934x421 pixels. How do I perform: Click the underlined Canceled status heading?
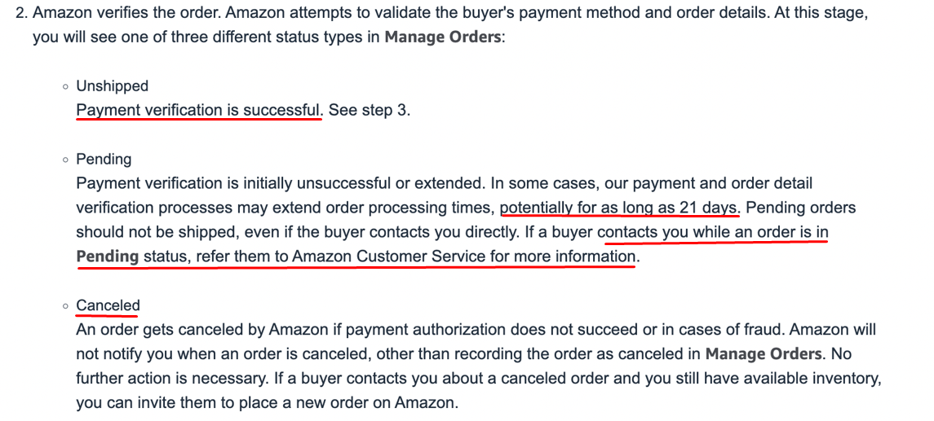[x=108, y=305]
